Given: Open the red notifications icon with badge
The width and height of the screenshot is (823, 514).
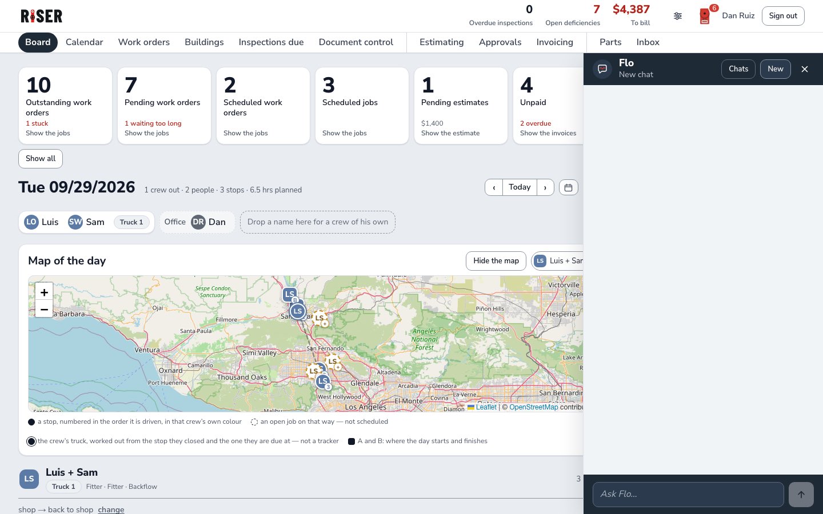Looking at the screenshot, I should [x=705, y=16].
